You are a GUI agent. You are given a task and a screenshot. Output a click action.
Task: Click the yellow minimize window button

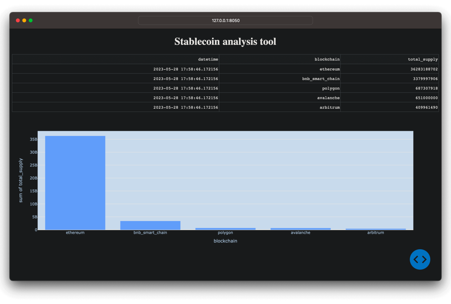point(24,21)
